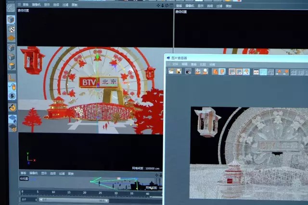
Task: Open the 摄像机 menu of left perspective viewport
Action: pos(36,4)
